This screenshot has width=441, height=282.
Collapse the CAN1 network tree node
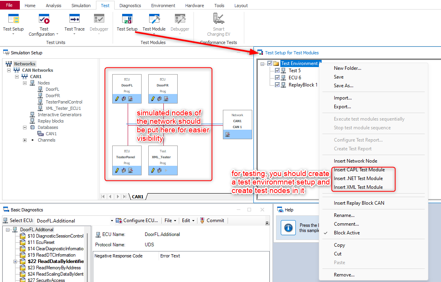(17, 77)
